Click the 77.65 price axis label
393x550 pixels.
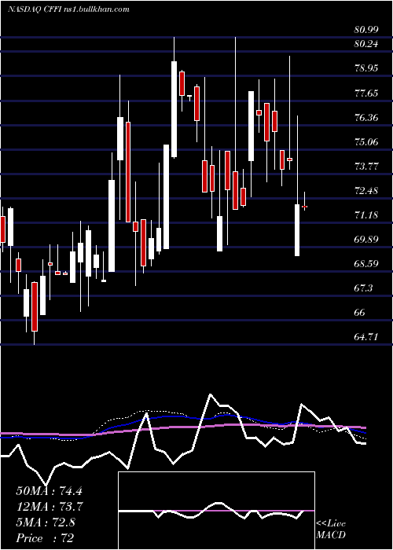coord(366,93)
